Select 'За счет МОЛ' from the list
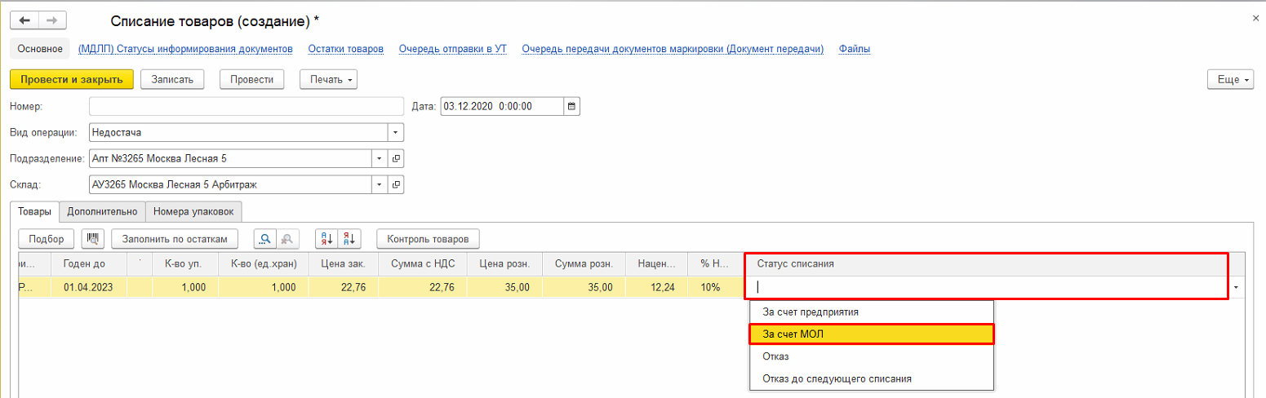This screenshot has width=1266, height=398. pyautogui.click(x=870, y=334)
